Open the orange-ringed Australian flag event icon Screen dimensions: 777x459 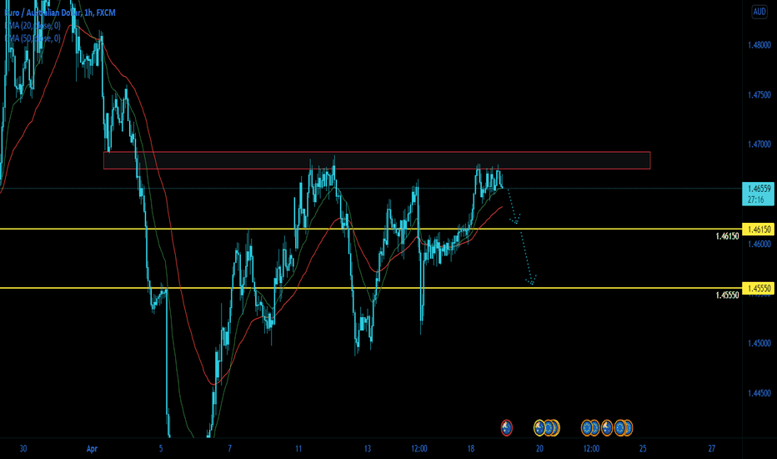[607, 428]
